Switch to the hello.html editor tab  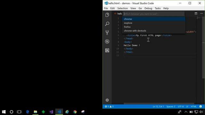pyautogui.click(x=118, y=13)
